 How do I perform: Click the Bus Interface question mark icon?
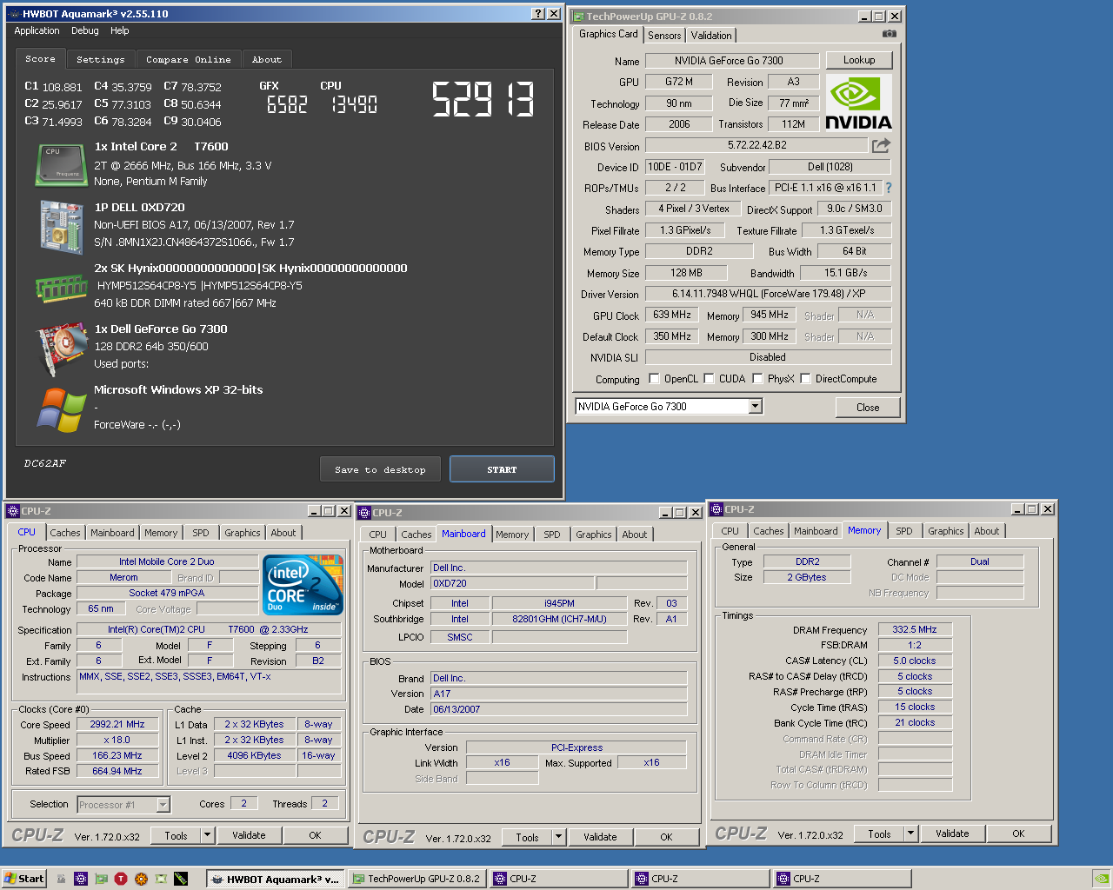click(888, 188)
